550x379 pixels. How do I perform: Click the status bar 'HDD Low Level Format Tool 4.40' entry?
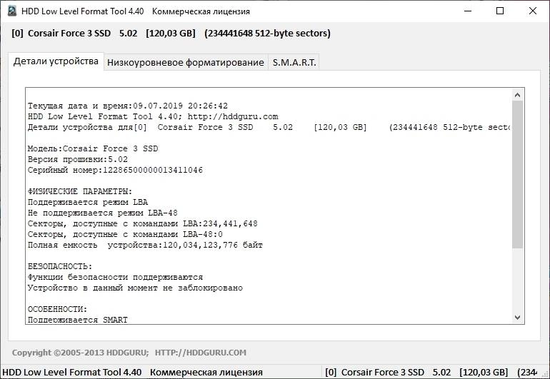pyautogui.click(x=133, y=373)
